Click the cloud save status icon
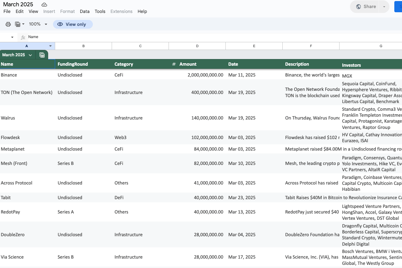The width and height of the screenshot is (402, 268). pos(44,5)
